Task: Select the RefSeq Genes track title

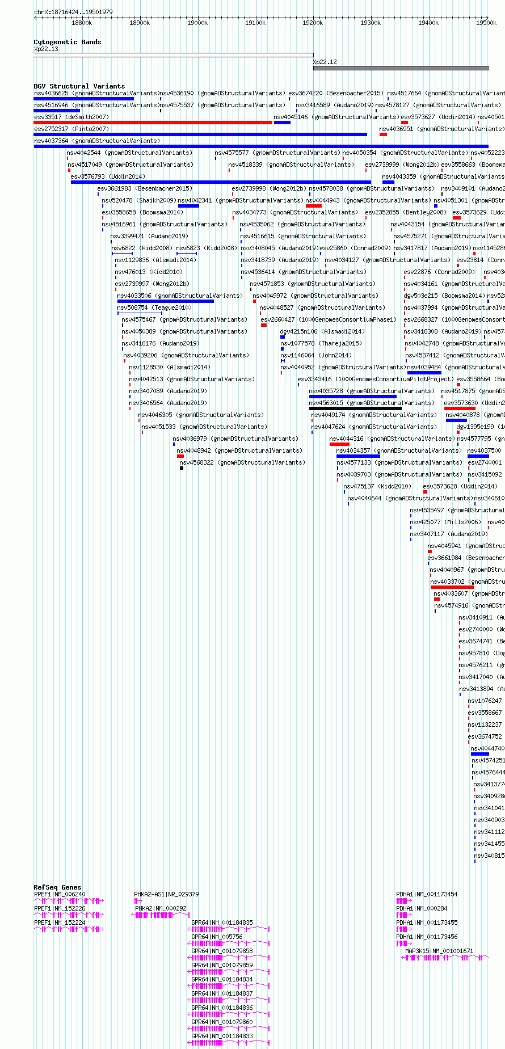Action: tap(57, 887)
